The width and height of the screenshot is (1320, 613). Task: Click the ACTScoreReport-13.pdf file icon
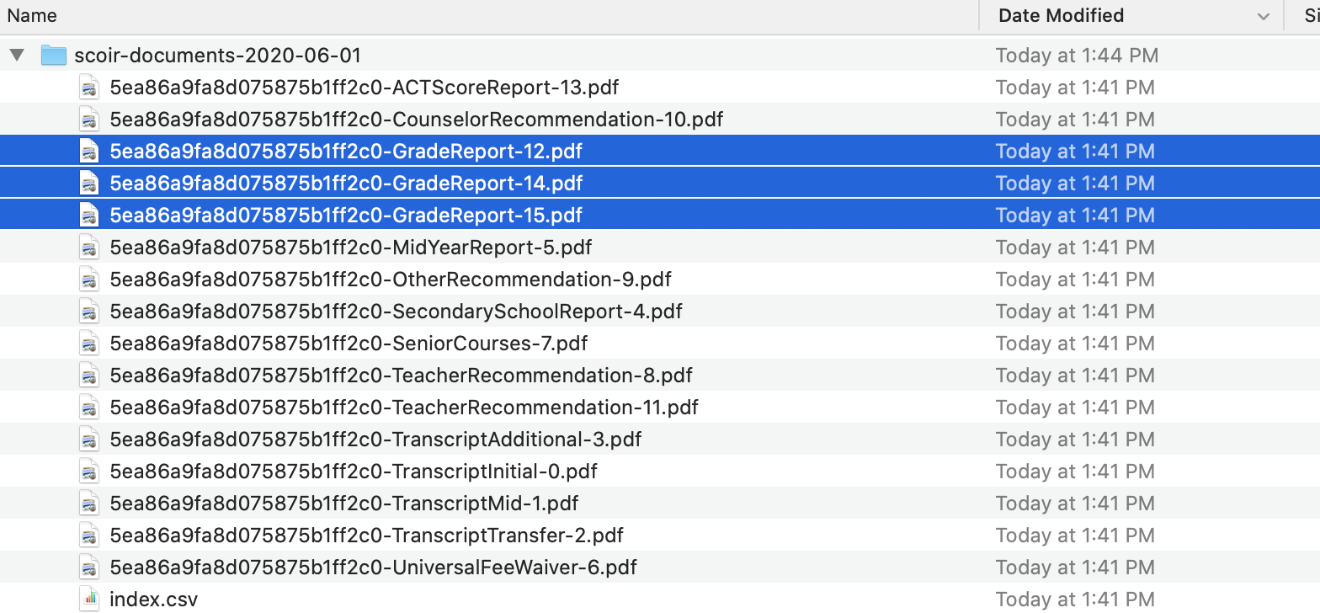89,88
